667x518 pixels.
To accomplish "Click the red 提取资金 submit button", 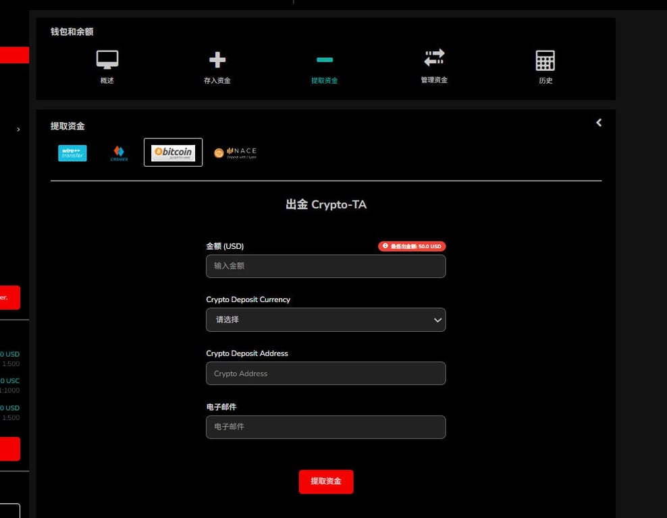I will click(x=326, y=482).
